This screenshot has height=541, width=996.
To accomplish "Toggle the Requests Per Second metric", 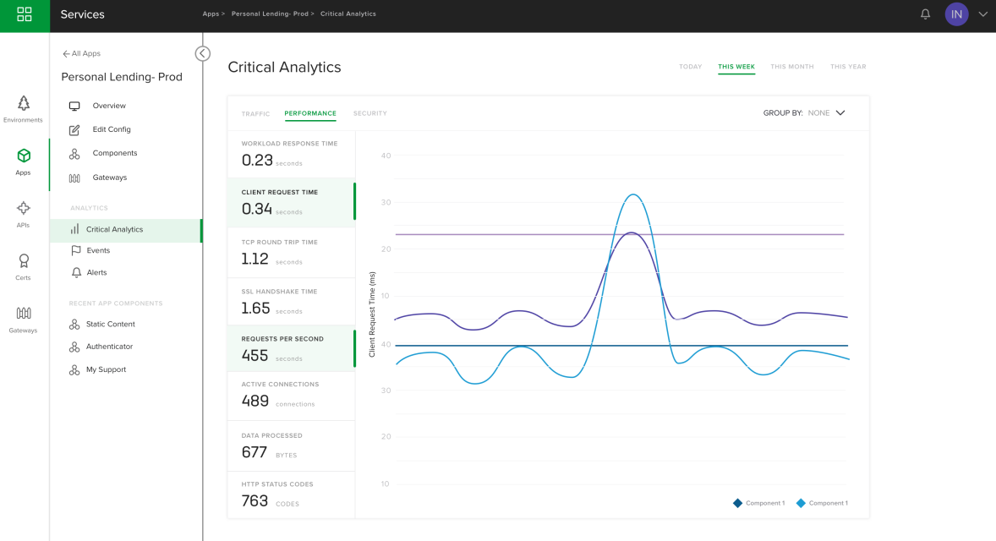I will [x=292, y=348].
